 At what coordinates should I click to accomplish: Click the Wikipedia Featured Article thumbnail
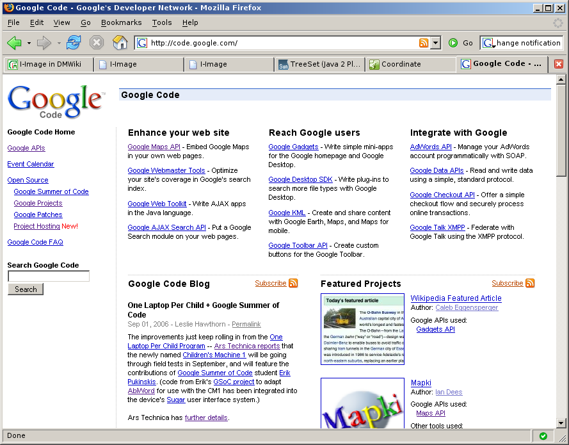click(362, 329)
